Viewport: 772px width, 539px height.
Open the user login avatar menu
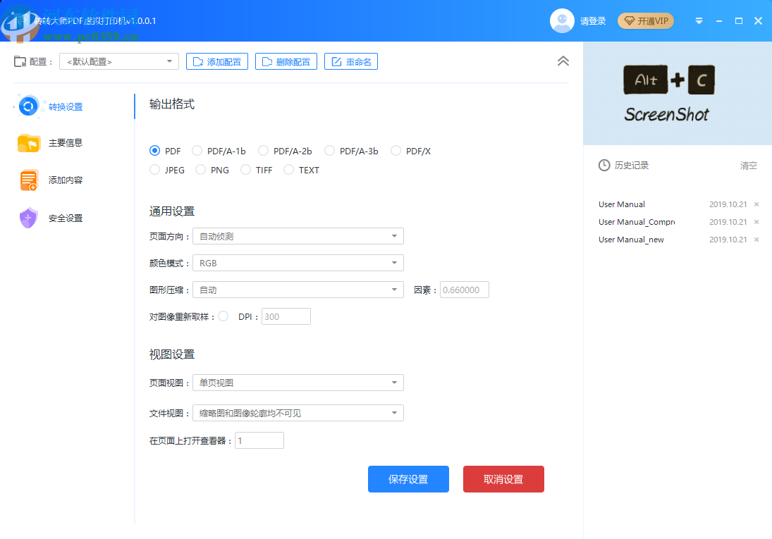562,20
